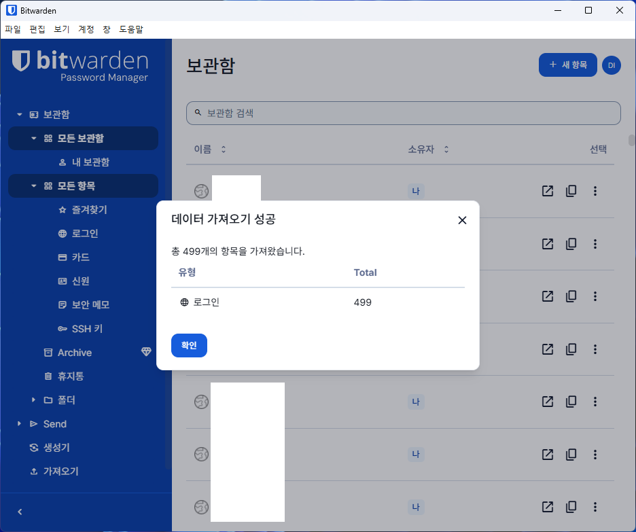
Task: Copy from the first vault item
Action: point(571,191)
